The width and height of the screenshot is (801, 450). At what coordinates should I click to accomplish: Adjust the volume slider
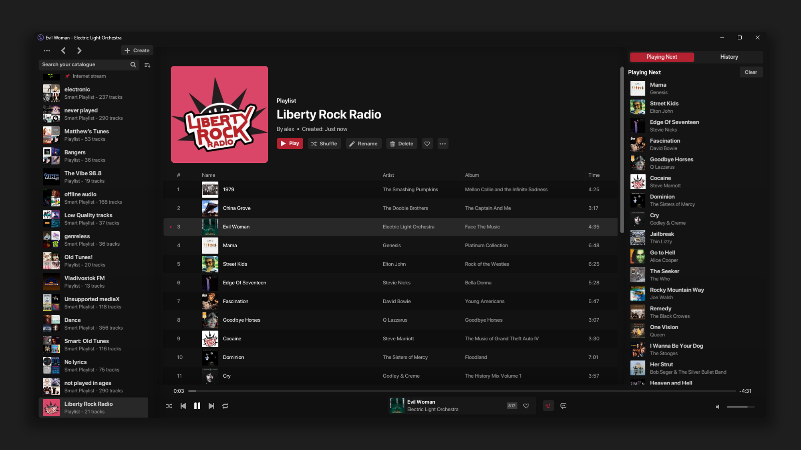740,407
